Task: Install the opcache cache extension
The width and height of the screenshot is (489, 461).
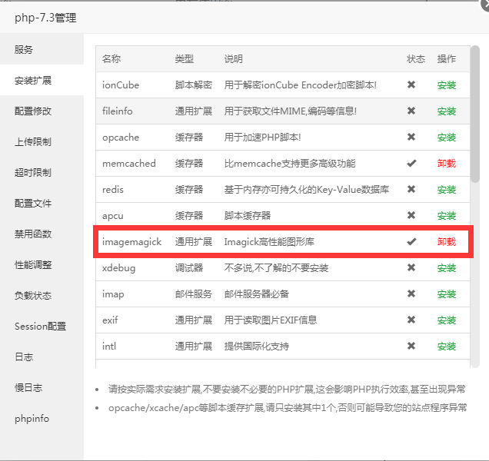Action: pyautogui.click(x=446, y=138)
